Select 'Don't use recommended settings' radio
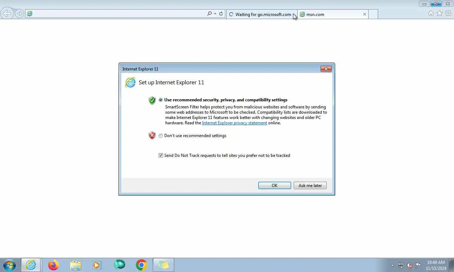 click(161, 136)
